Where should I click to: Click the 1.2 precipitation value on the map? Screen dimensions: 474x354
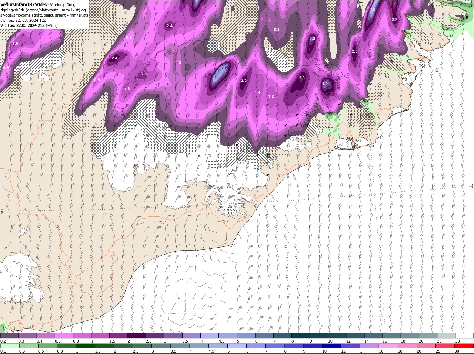pos(271,96)
